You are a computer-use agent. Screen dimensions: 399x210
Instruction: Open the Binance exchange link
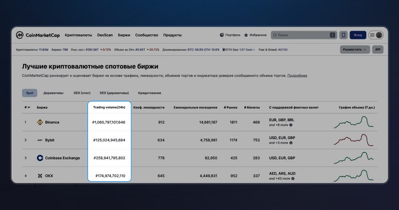click(52, 122)
